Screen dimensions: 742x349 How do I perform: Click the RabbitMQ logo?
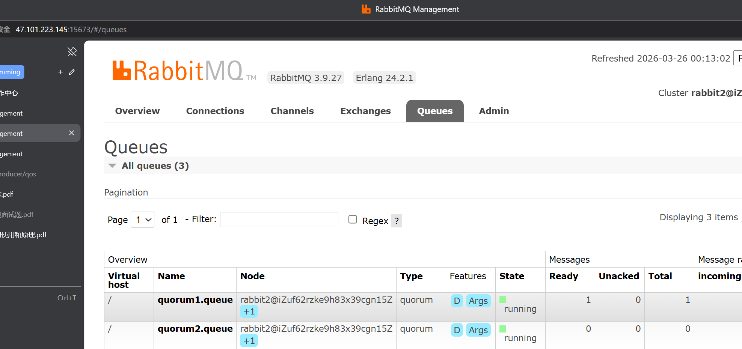click(x=184, y=71)
